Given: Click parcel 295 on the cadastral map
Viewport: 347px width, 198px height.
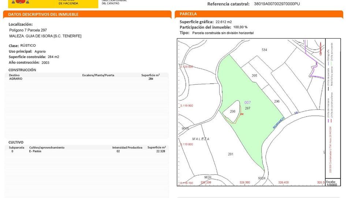Looking at the screenshot, I should coord(254,76).
